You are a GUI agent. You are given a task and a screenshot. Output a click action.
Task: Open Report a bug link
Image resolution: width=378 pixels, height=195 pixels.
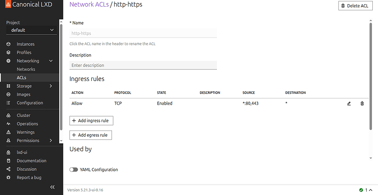pos(28,178)
